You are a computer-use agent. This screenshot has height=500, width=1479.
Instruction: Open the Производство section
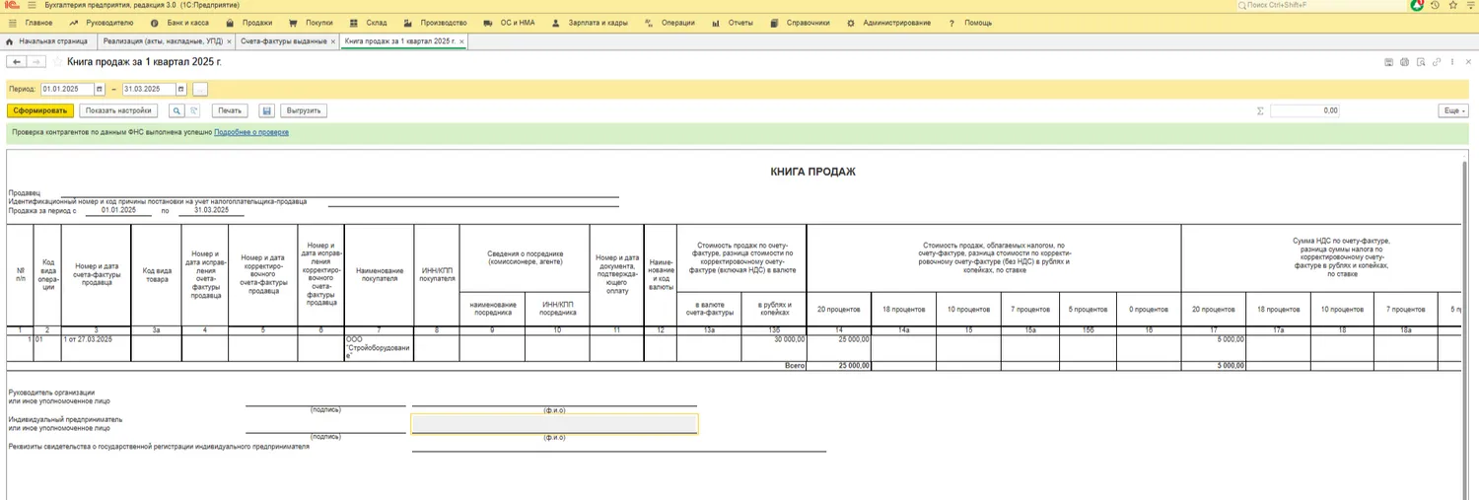[435, 22]
